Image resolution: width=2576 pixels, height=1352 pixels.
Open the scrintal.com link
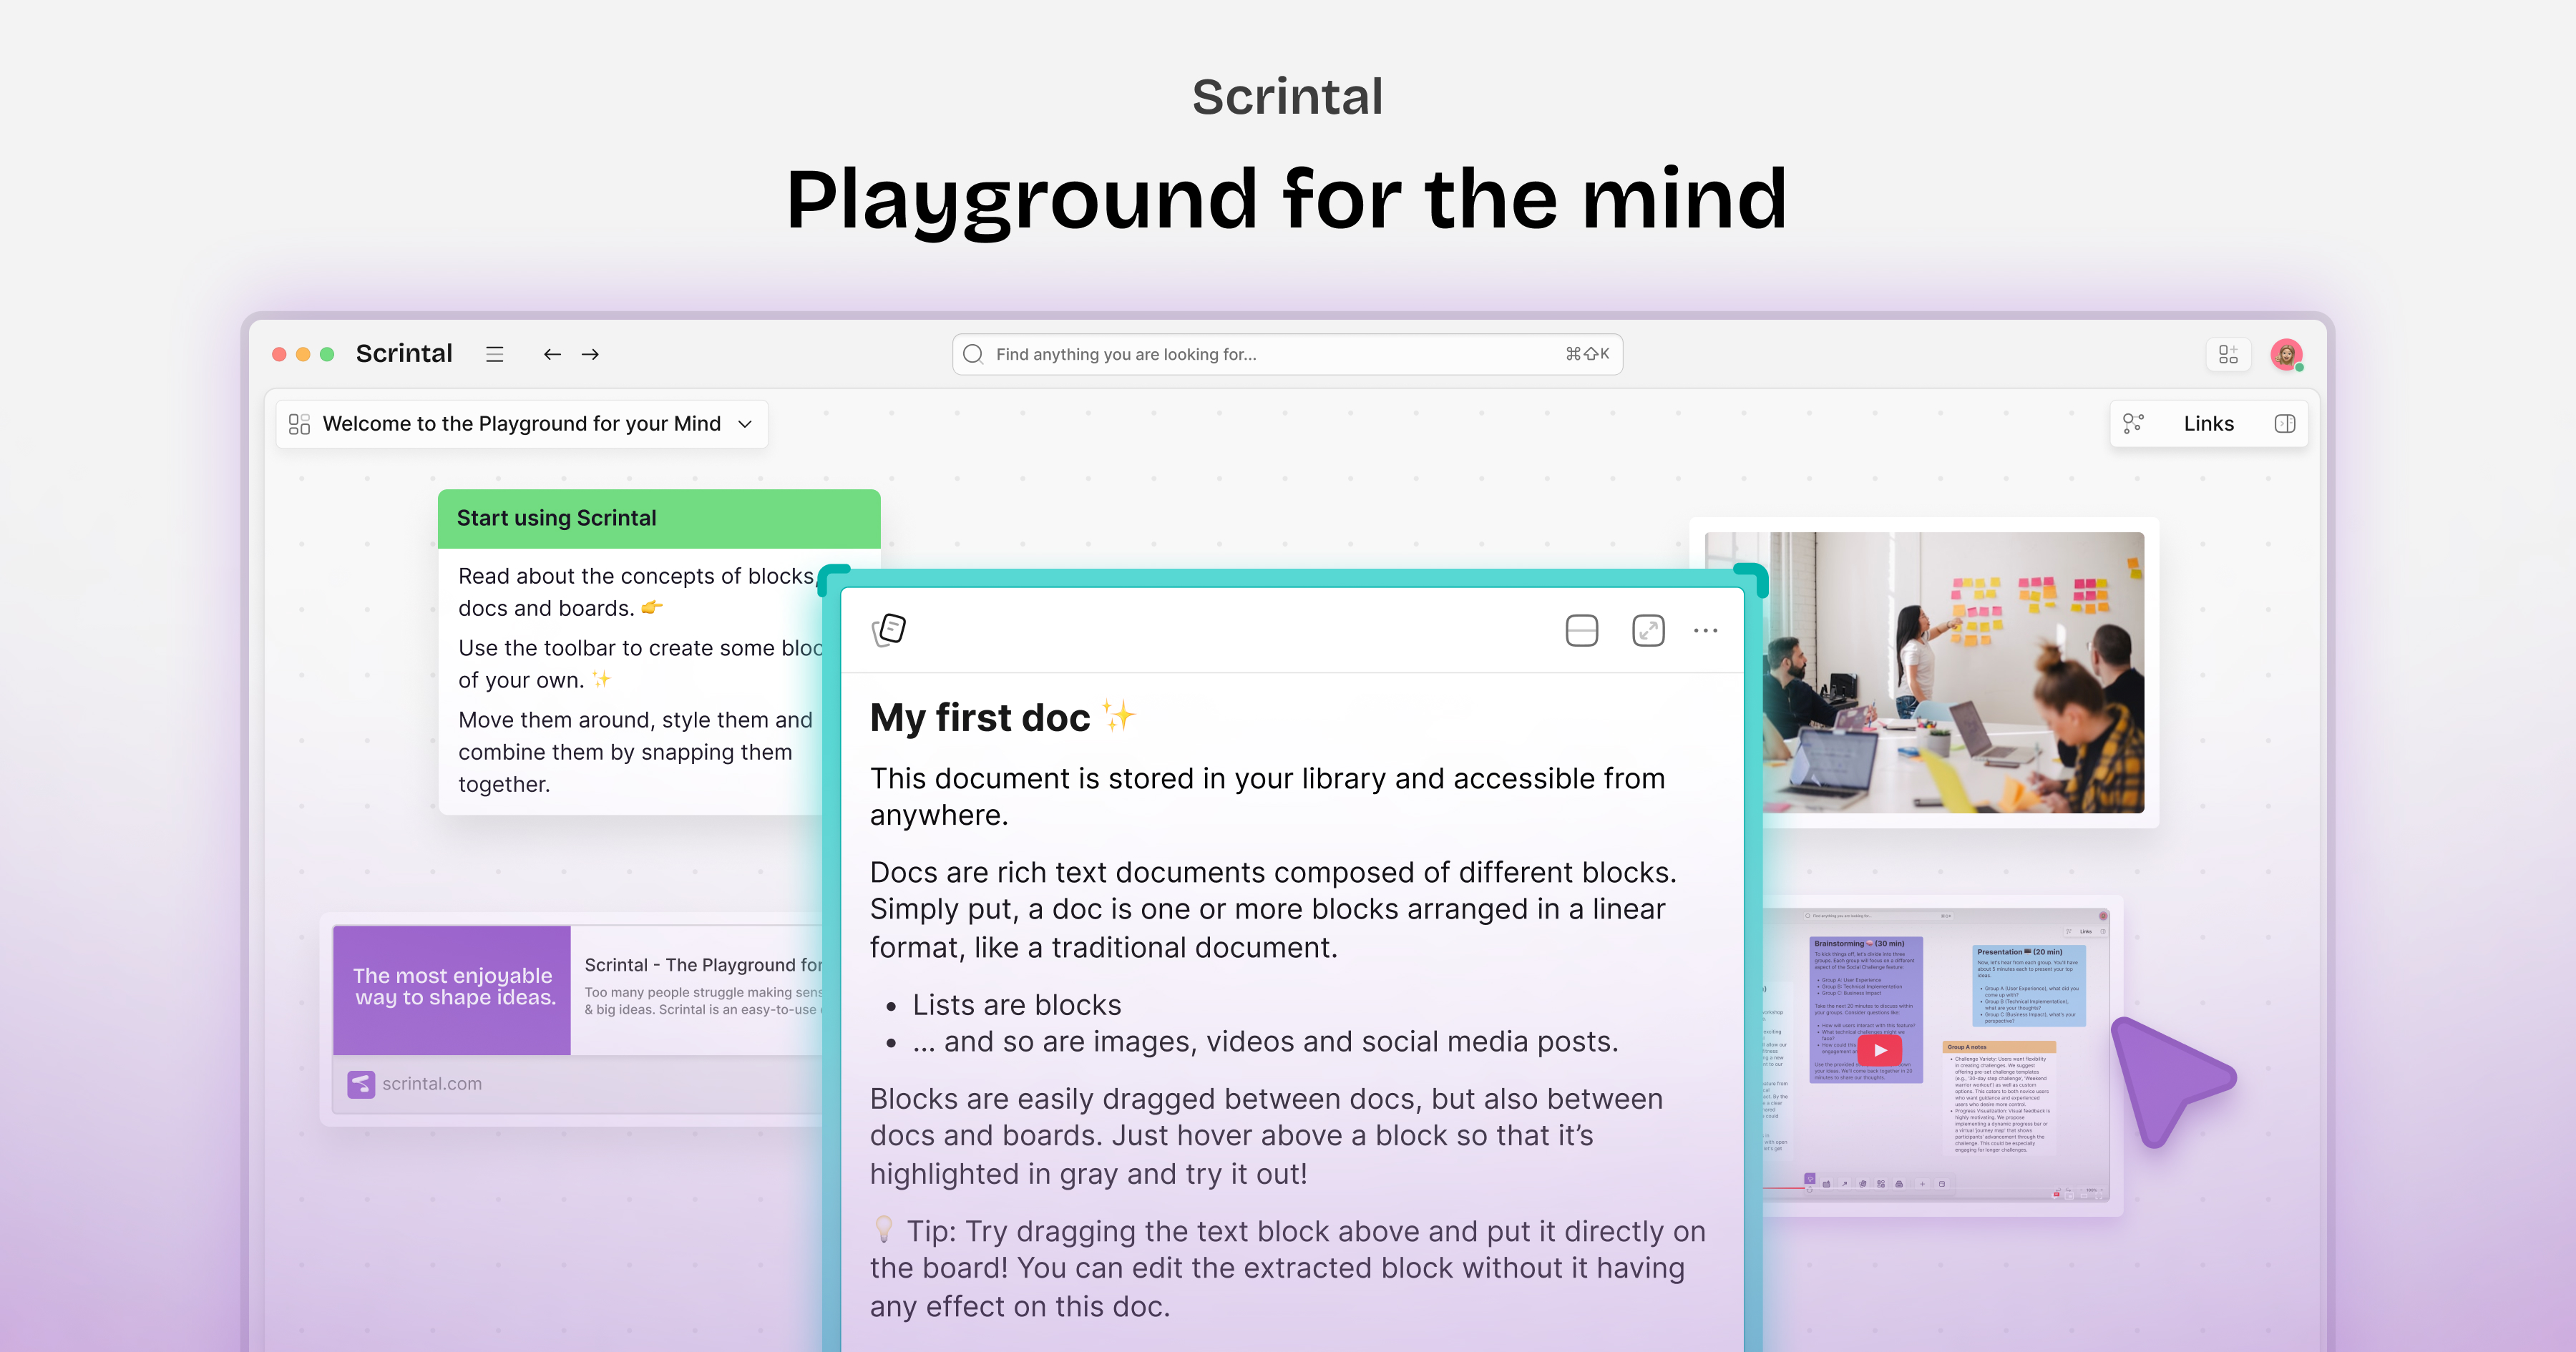click(x=431, y=1084)
